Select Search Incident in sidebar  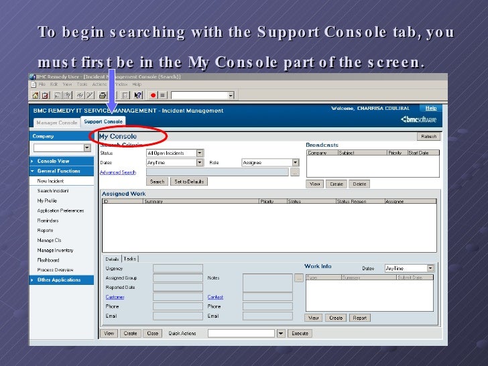tap(53, 191)
